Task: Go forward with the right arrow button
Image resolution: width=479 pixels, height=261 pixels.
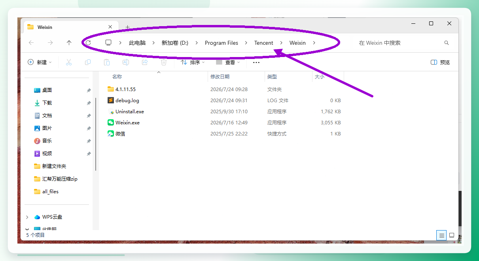Action: [50, 43]
